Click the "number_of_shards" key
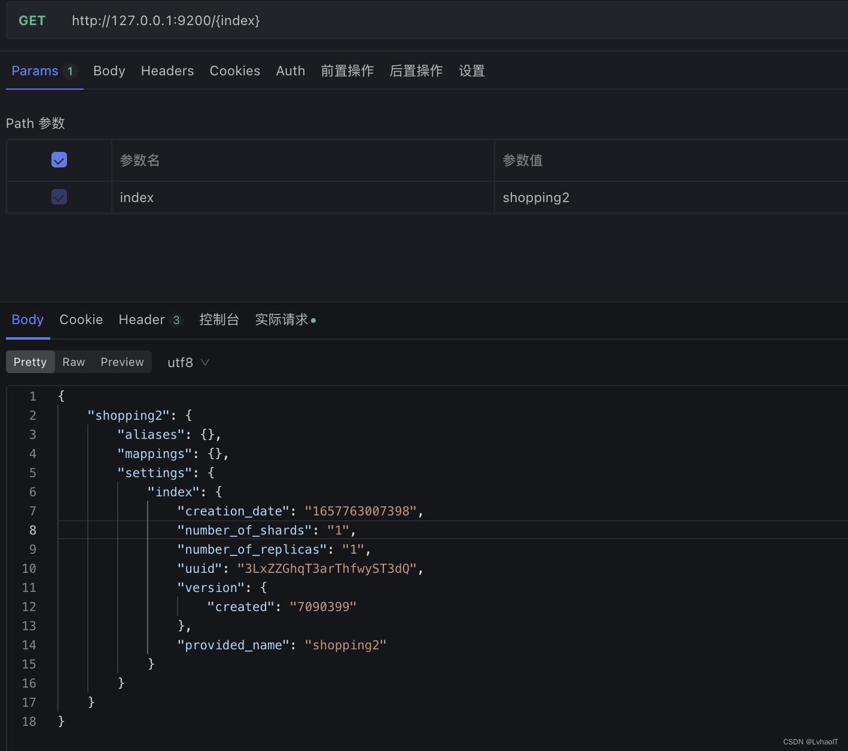Viewport: 848px width, 751px height. [x=245, y=530]
